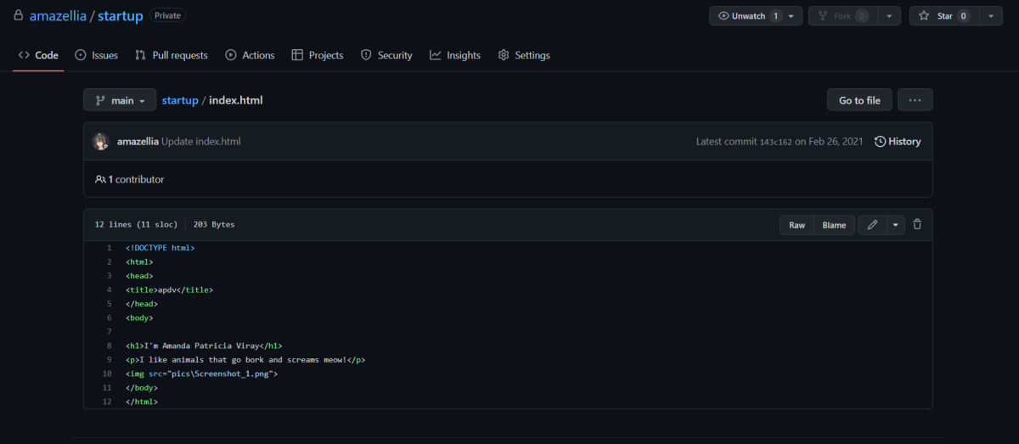The height and width of the screenshot is (444, 1019).
Task: Expand the Unwatch dropdown arrow
Action: [791, 16]
